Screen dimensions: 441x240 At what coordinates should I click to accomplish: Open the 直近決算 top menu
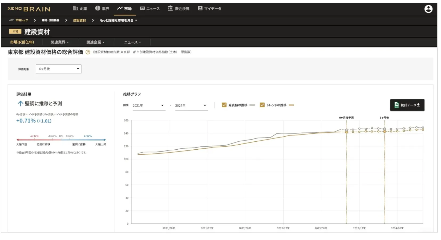coord(179,9)
